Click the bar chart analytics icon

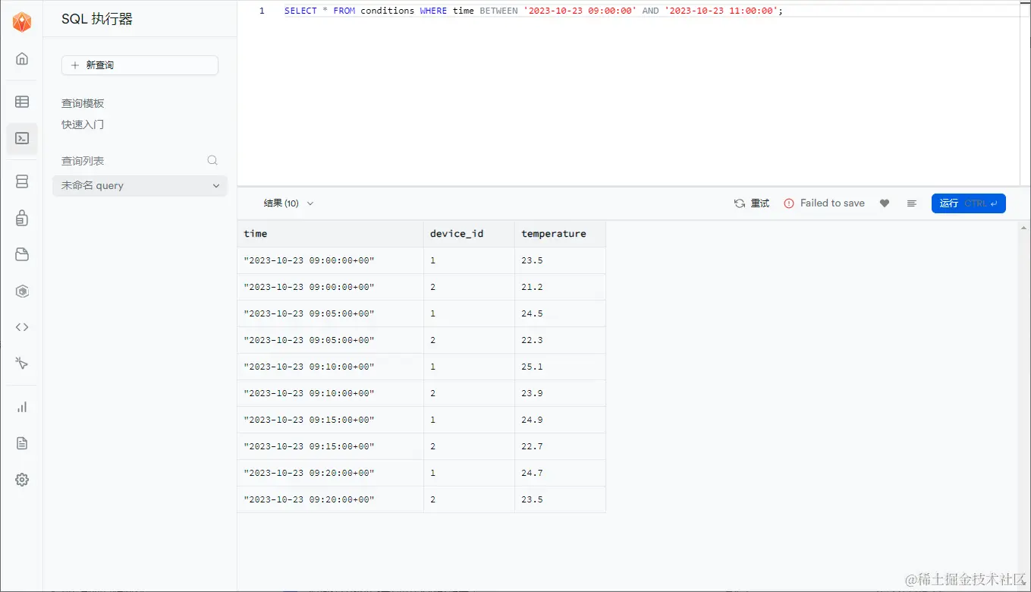(x=22, y=406)
